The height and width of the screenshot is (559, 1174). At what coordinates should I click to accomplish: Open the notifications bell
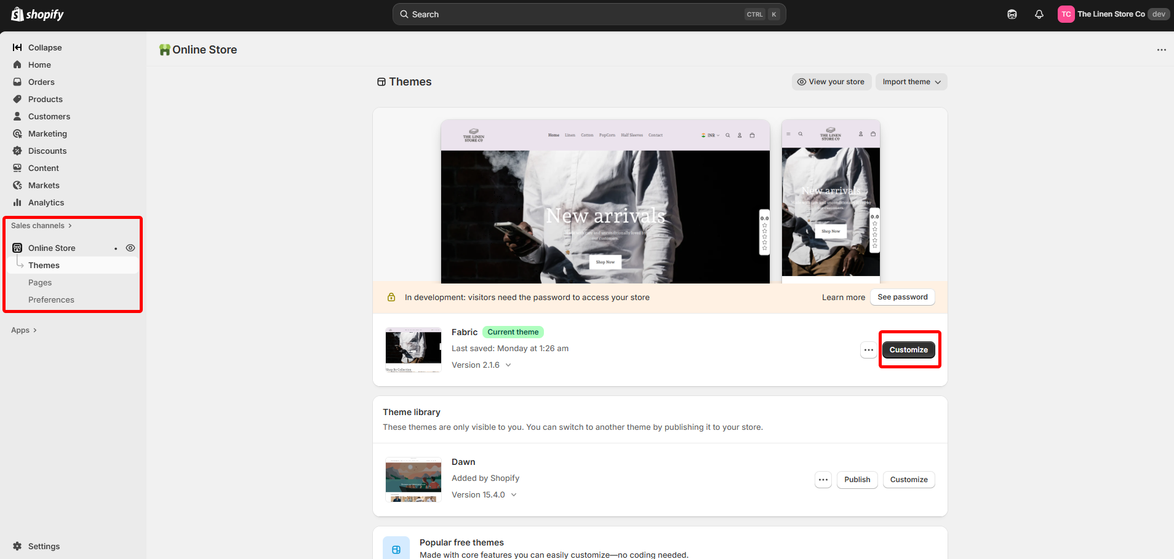coord(1039,14)
